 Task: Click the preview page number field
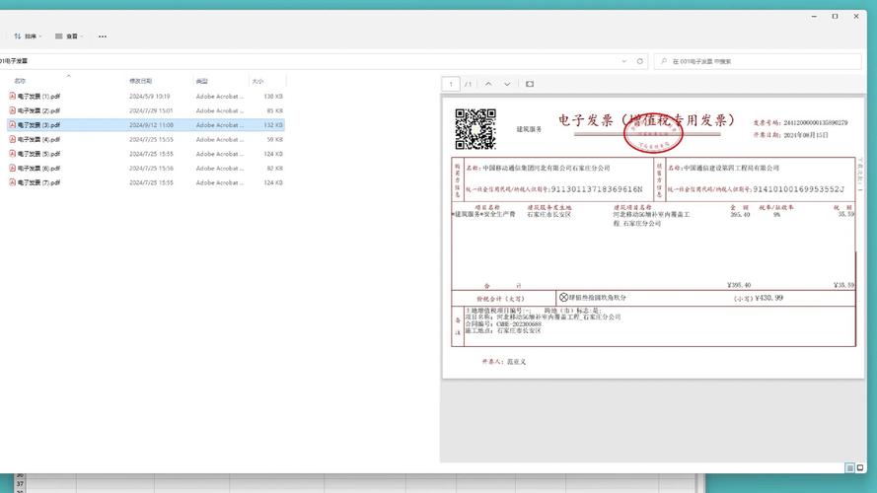(451, 84)
